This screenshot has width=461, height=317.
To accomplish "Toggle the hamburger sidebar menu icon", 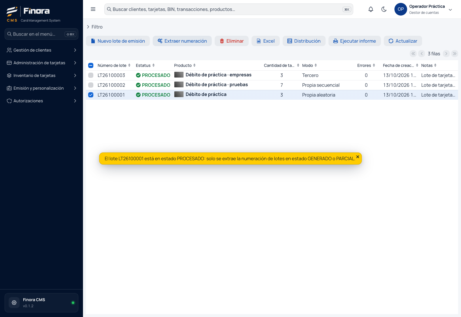I will pos(93,9).
